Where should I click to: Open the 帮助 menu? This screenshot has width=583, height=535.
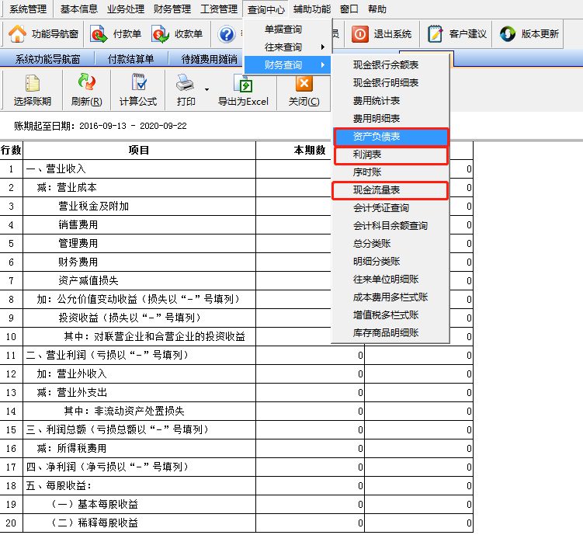[377, 9]
